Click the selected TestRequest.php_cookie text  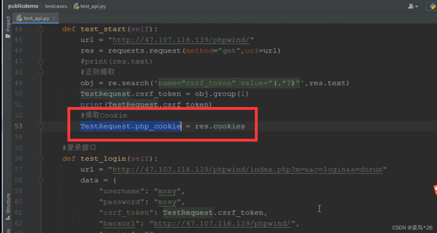(x=131, y=126)
